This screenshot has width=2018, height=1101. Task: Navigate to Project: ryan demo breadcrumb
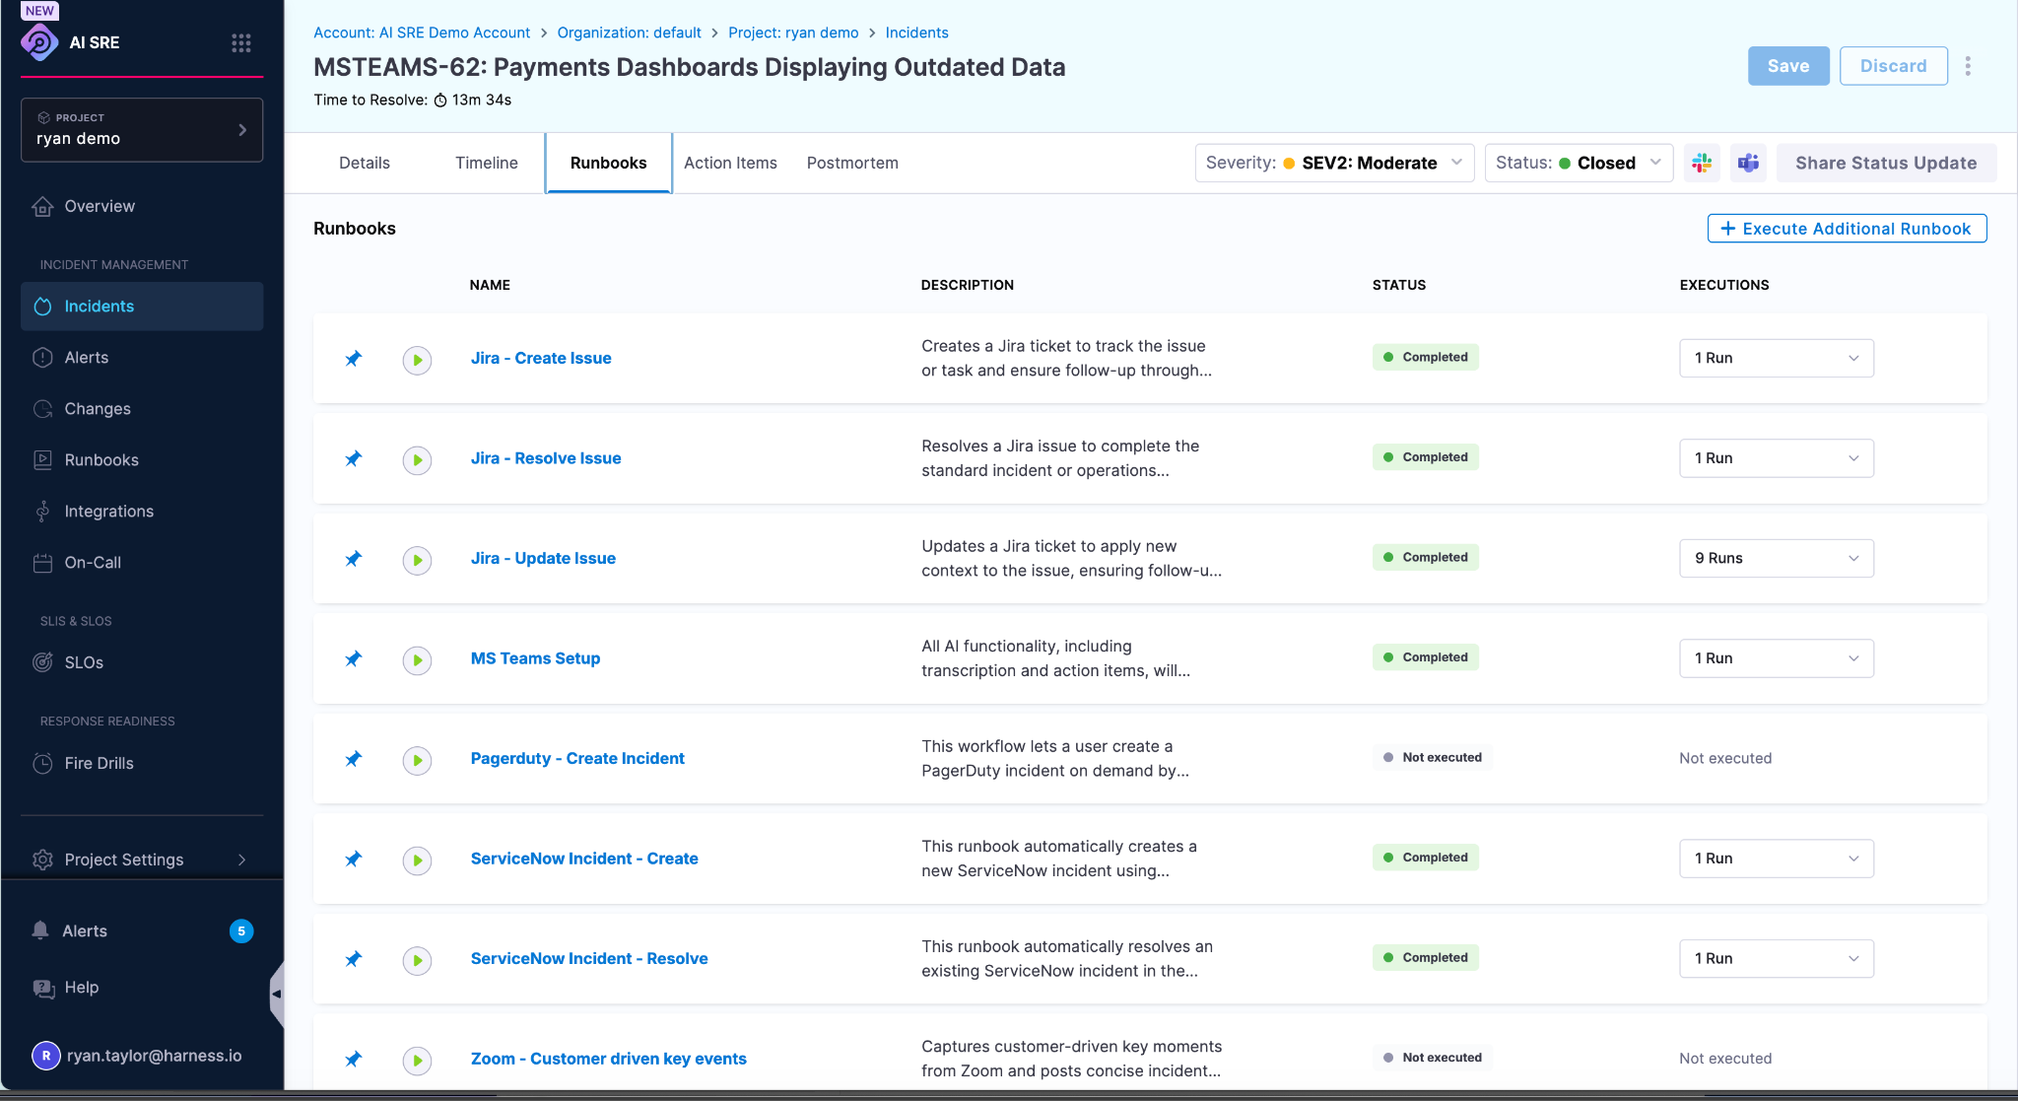(x=793, y=33)
